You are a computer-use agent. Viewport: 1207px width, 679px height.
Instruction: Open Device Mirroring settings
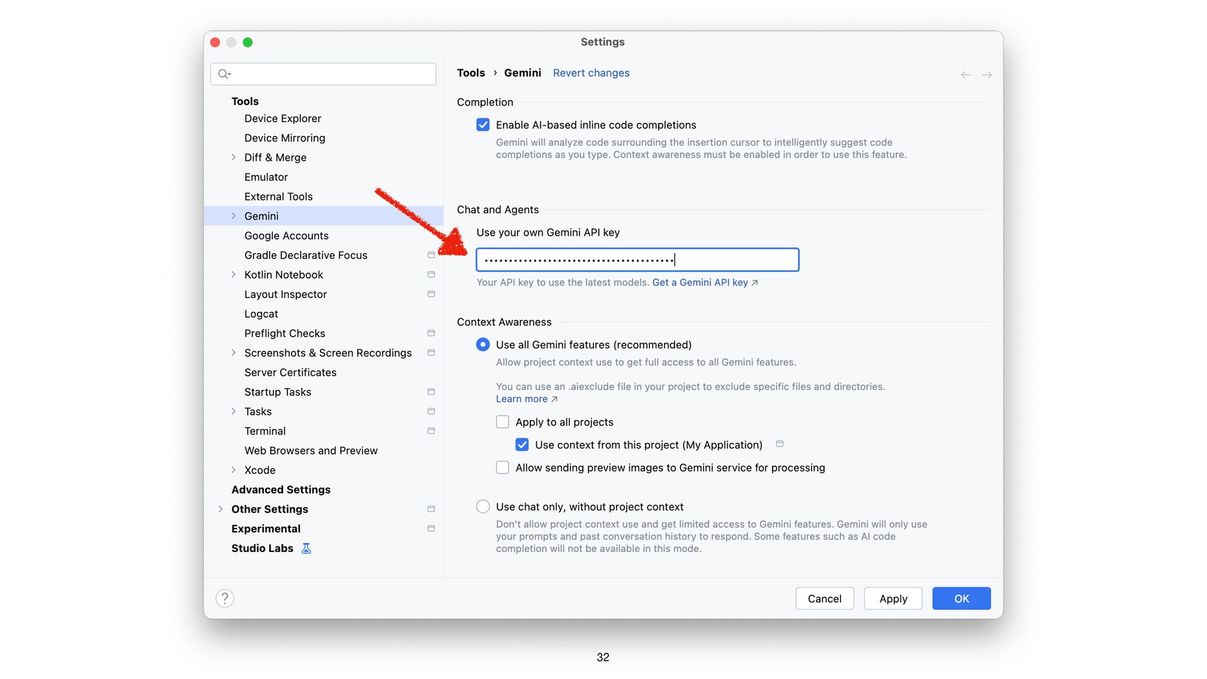[x=284, y=138]
